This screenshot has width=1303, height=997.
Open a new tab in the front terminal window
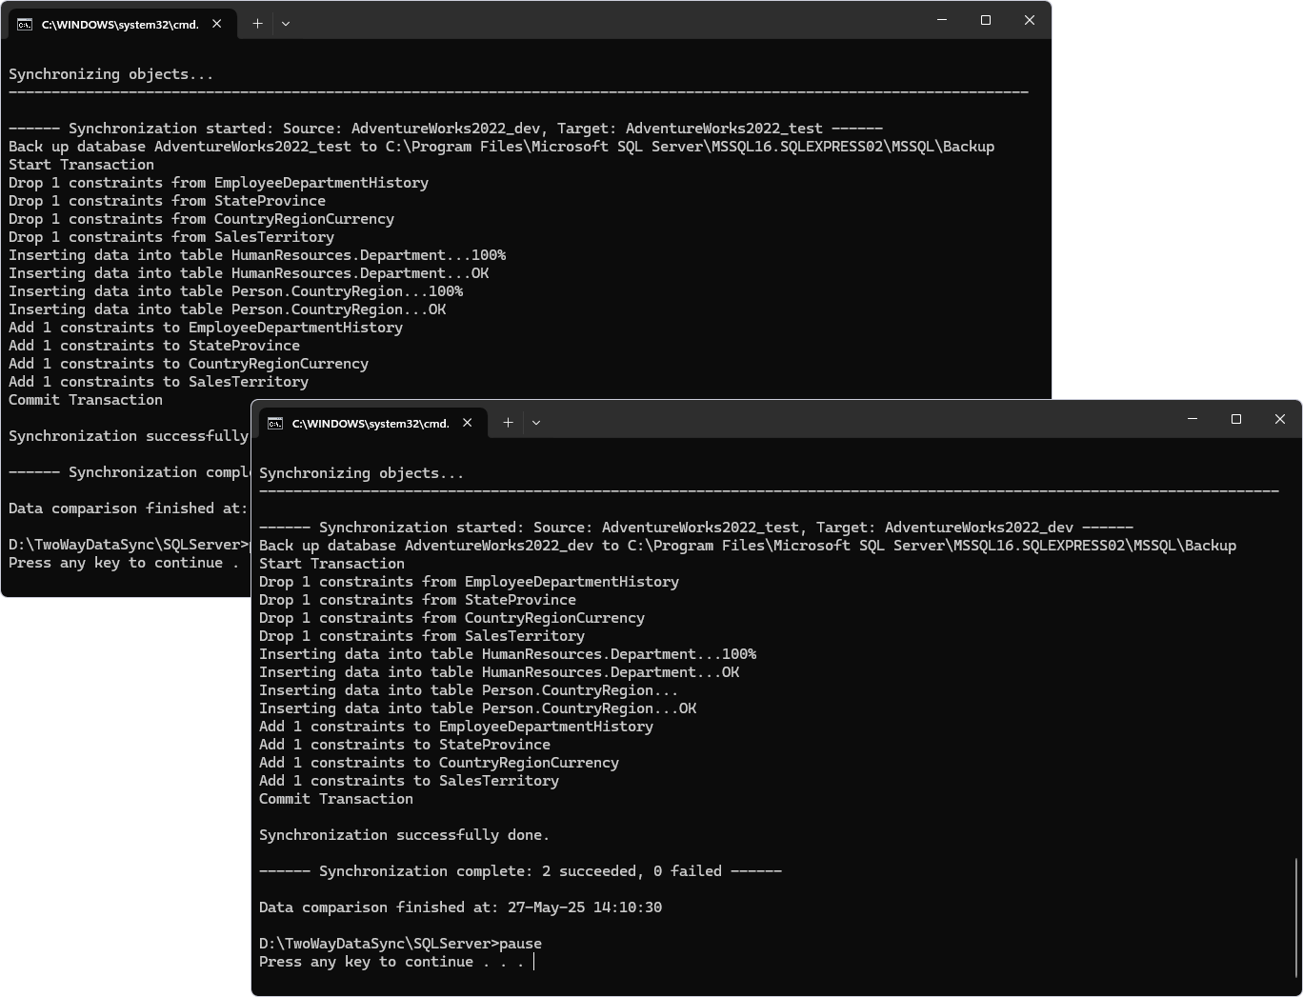(508, 423)
